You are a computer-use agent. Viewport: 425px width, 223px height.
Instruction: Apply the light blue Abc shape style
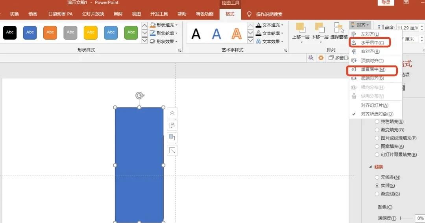(111, 33)
